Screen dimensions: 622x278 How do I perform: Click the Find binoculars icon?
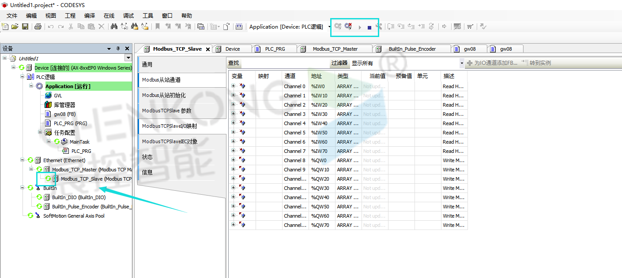click(114, 26)
